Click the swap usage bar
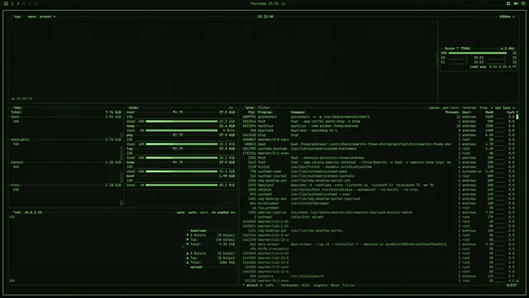529x298 pixels. tap(182, 131)
